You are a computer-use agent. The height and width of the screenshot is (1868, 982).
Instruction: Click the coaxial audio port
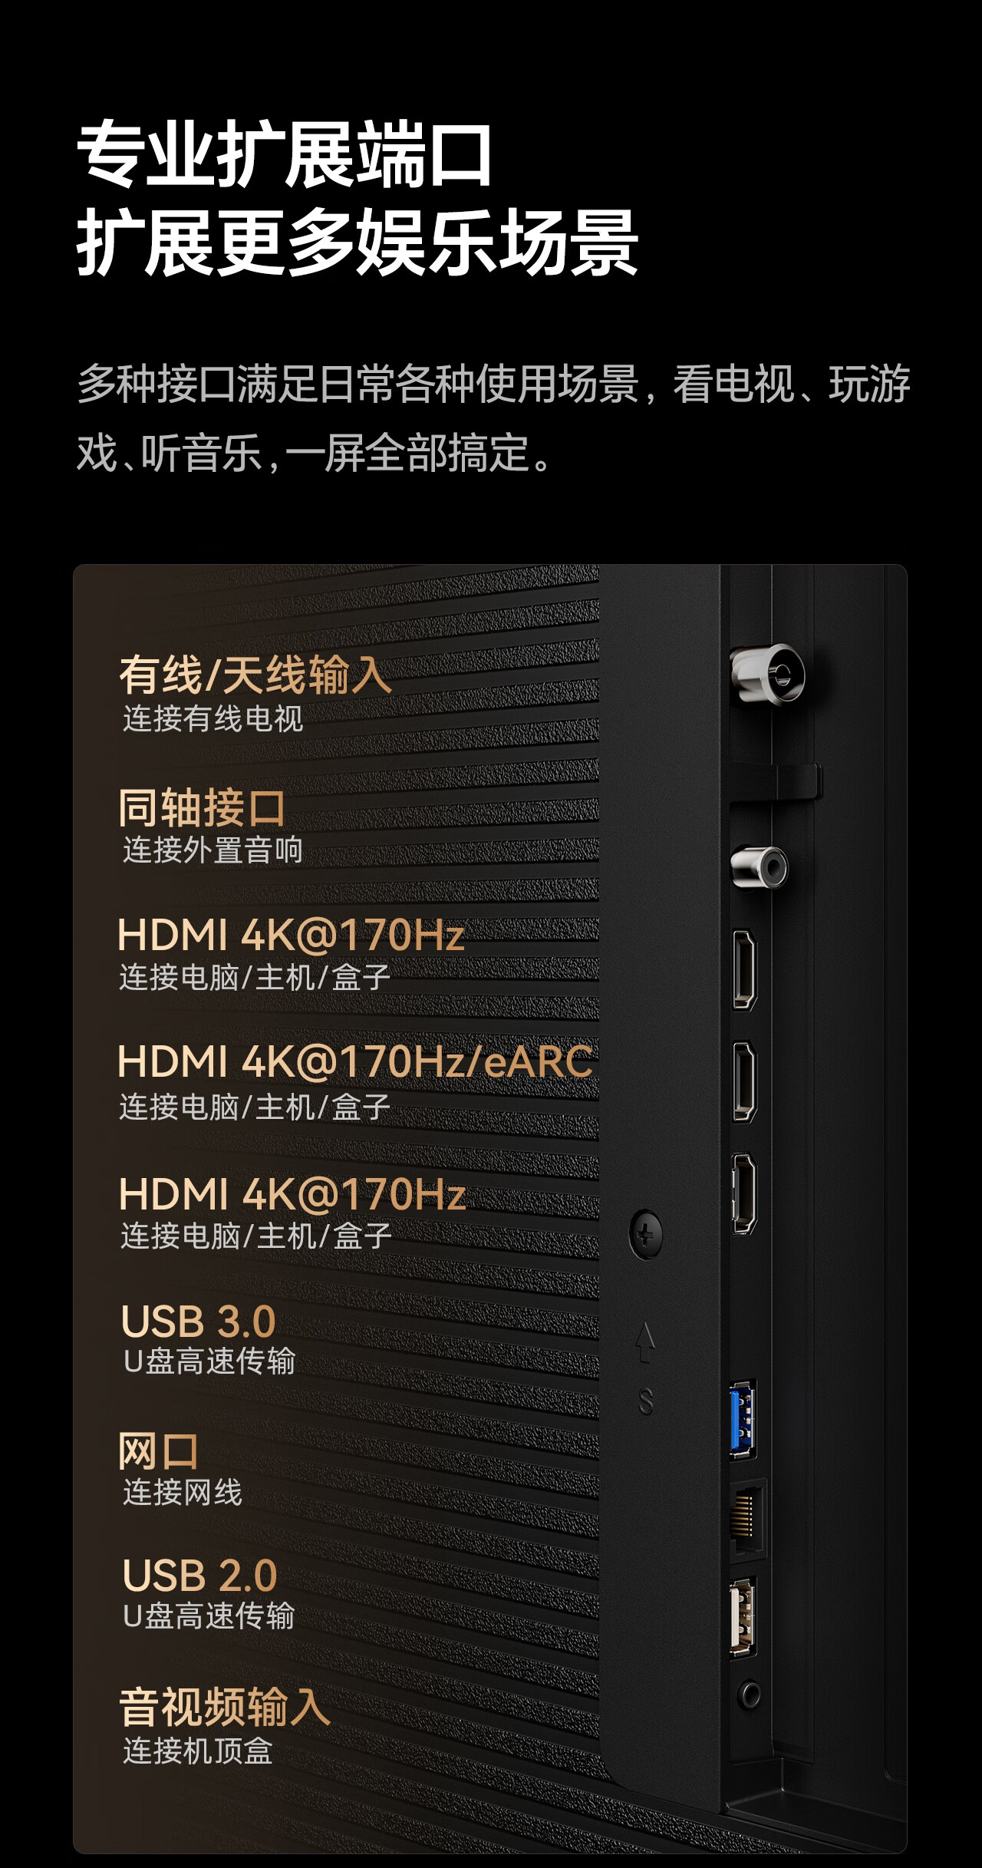(x=760, y=867)
